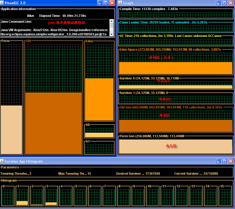The height and width of the screenshot is (209, 235).
Task: Click the 'GC Time: 216 collections' label
Action: pyautogui.click(x=171, y=36)
